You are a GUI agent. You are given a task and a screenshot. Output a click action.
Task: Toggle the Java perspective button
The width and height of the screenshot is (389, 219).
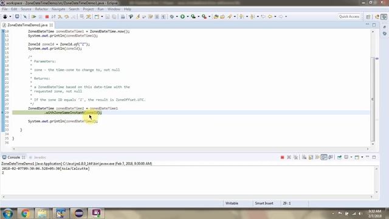coord(377,16)
